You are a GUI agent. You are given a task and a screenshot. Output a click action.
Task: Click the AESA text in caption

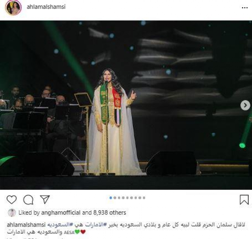(x=69, y=233)
